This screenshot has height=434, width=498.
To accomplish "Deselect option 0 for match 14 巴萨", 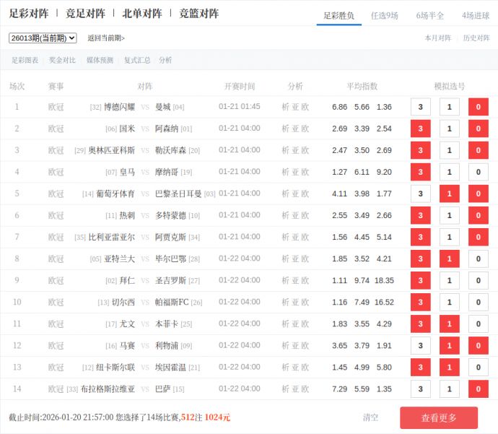I will coord(478,389).
